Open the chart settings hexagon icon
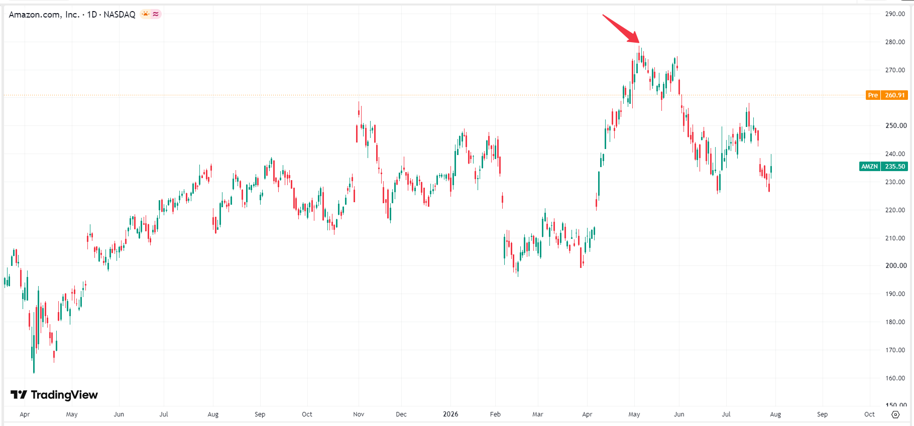Viewport: 914px width, 426px height. coord(895,414)
